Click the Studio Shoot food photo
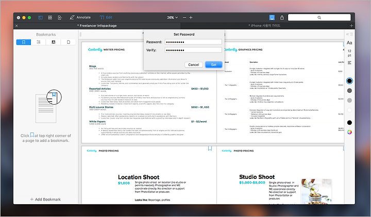This screenshot has height=217, width=371. [316, 191]
